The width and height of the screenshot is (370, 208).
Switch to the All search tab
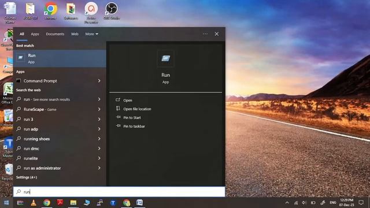(22, 34)
